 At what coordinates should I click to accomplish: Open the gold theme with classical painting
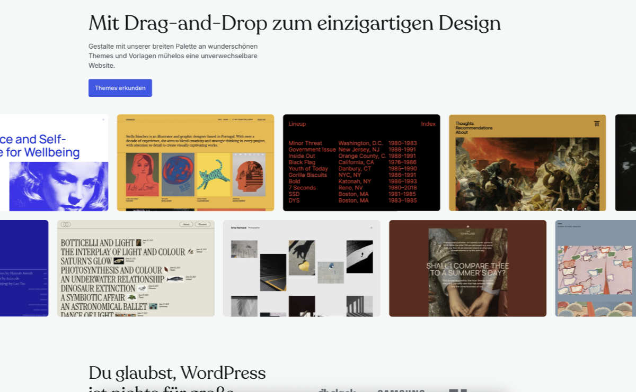(527, 162)
